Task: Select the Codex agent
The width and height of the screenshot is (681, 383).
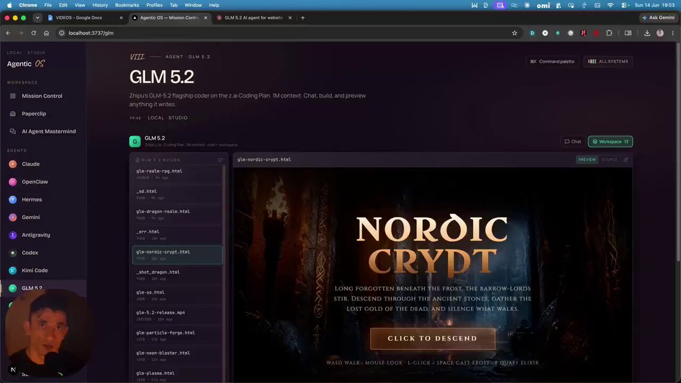Action: pos(43,252)
